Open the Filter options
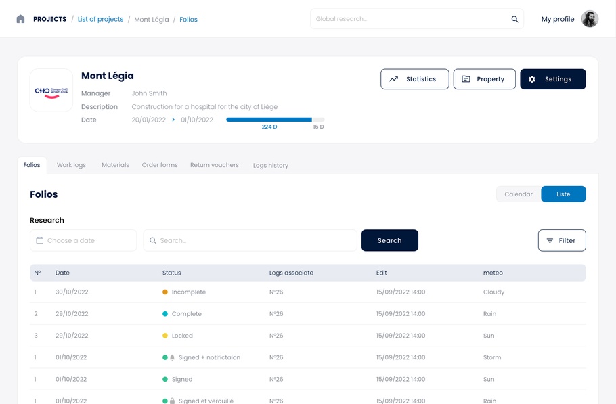The width and height of the screenshot is (616, 404). pyautogui.click(x=561, y=240)
